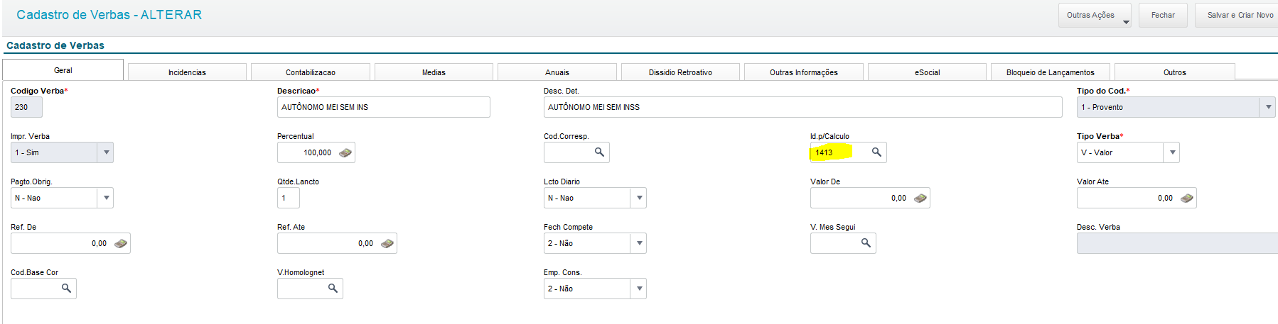Screen dimensions: 1278x324
Task: Switch to the eSocial tab
Action: (x=927, y=72)
